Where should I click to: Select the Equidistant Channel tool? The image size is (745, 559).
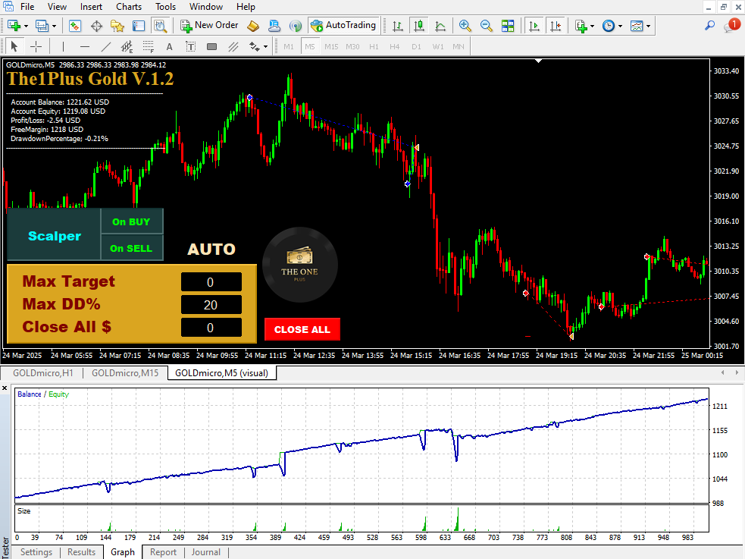tap(127, 46)
